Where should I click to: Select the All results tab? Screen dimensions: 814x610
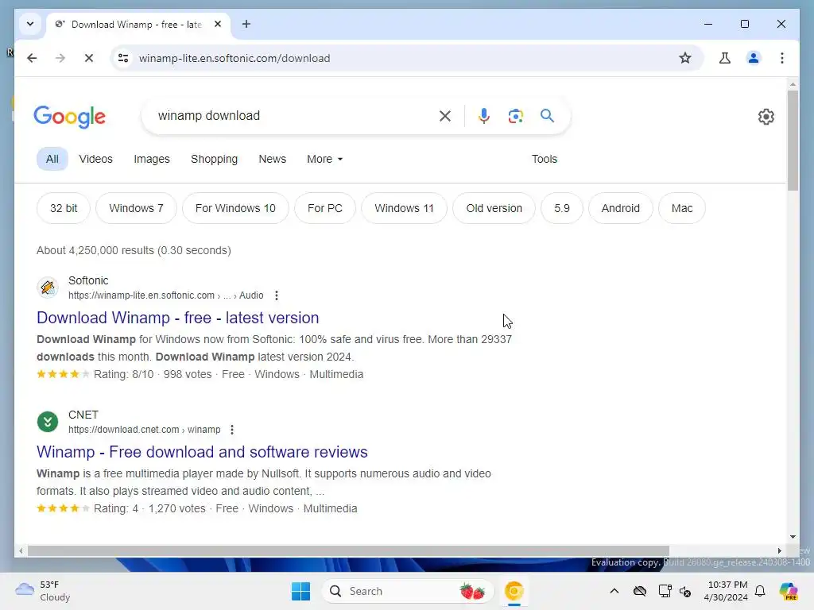click(x=52, y=159)
